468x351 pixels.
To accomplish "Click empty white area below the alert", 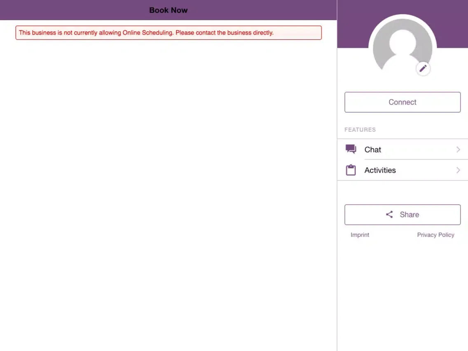I will [x=168, y=185].
